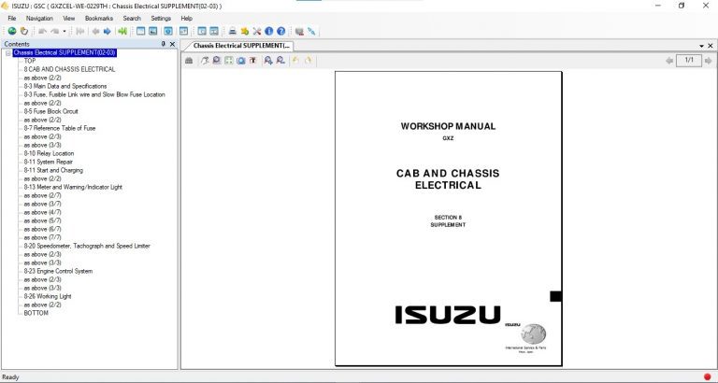Click the green double-arrow jump icon
718x383 pixels.
coord(122,31)
